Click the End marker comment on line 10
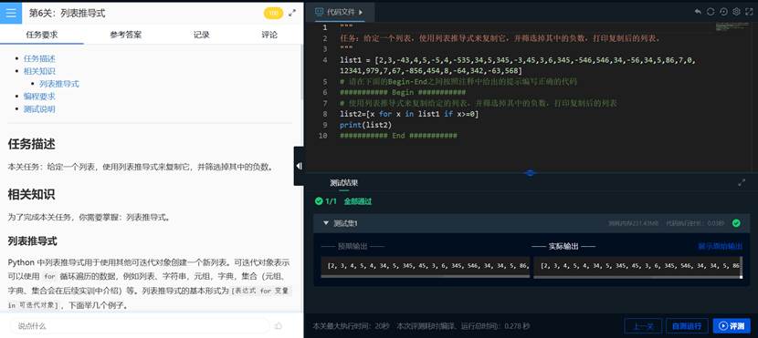758x338 pixels. tap(398, 136)
